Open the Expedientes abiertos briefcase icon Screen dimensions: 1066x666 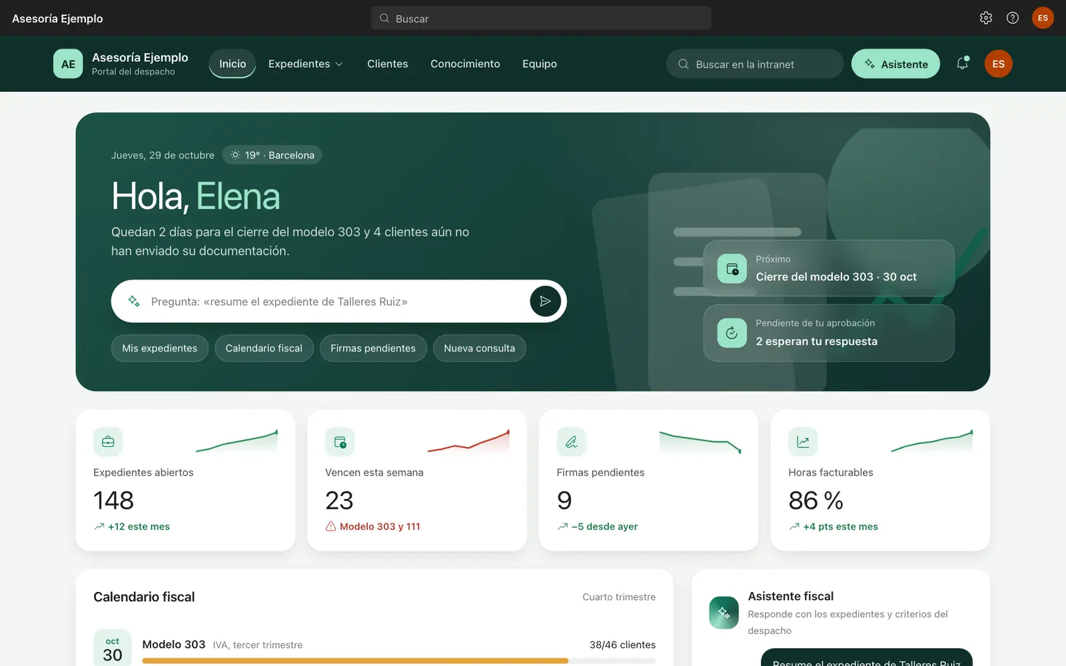(108, 442)
